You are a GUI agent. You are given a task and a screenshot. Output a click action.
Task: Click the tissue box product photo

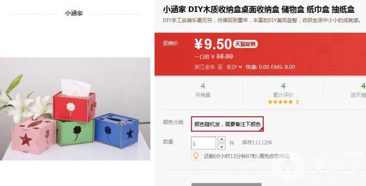(75, 109)
